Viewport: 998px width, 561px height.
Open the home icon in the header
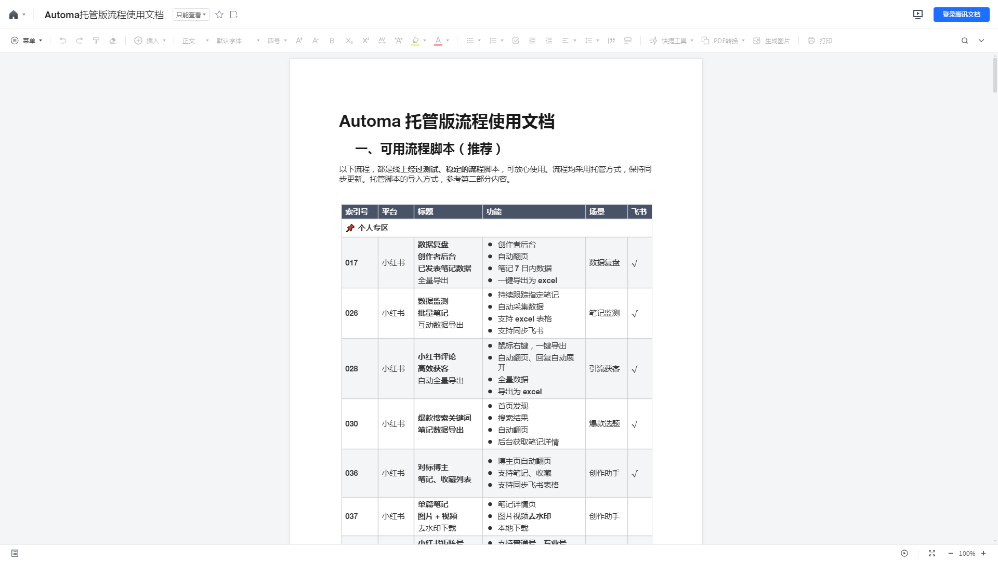click(x=14, y=15)
